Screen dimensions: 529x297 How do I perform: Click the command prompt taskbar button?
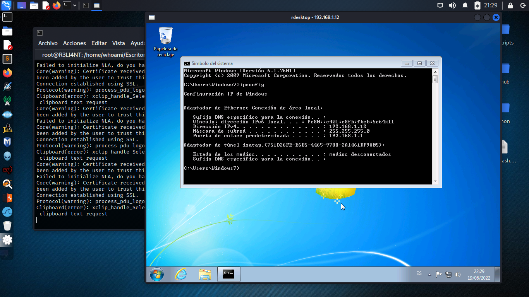pyautogui.click(x=228, y=274)
